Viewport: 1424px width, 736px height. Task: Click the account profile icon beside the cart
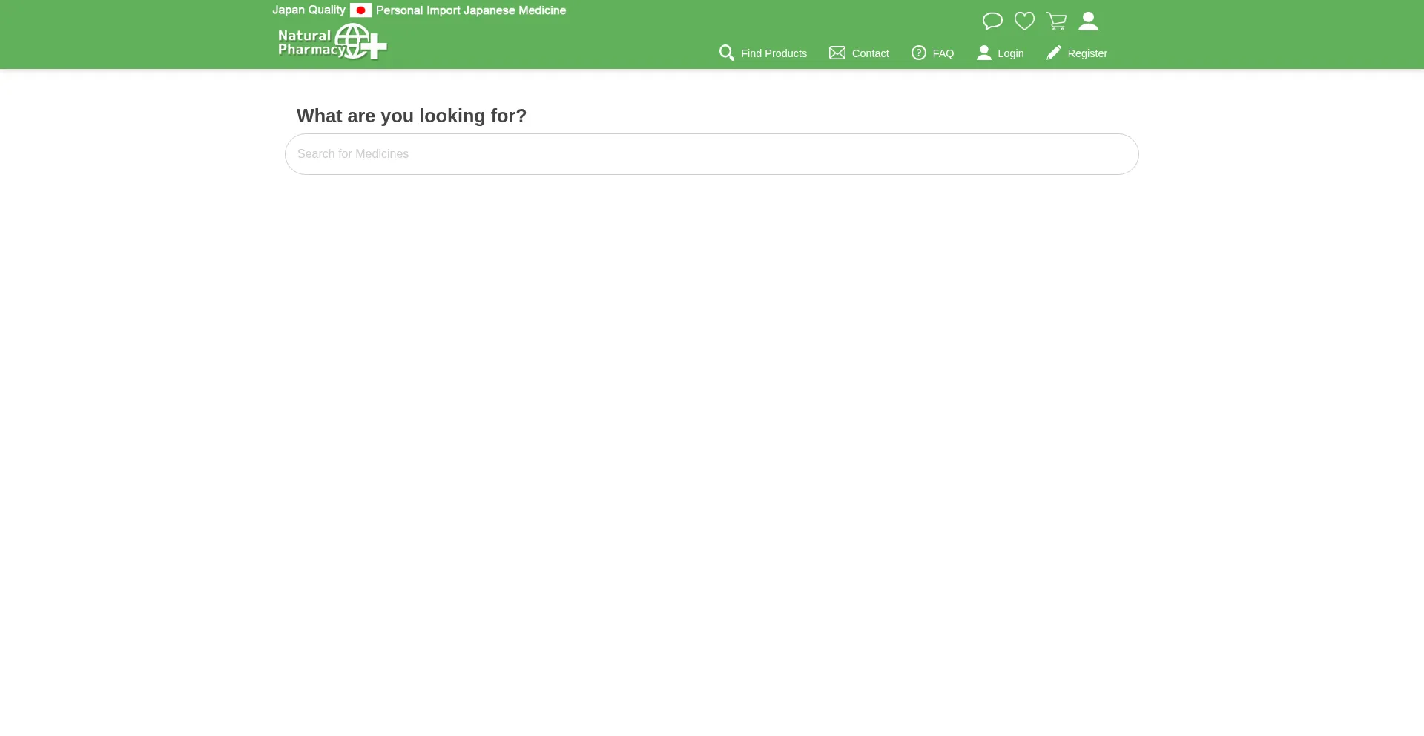click(1088, 21)
